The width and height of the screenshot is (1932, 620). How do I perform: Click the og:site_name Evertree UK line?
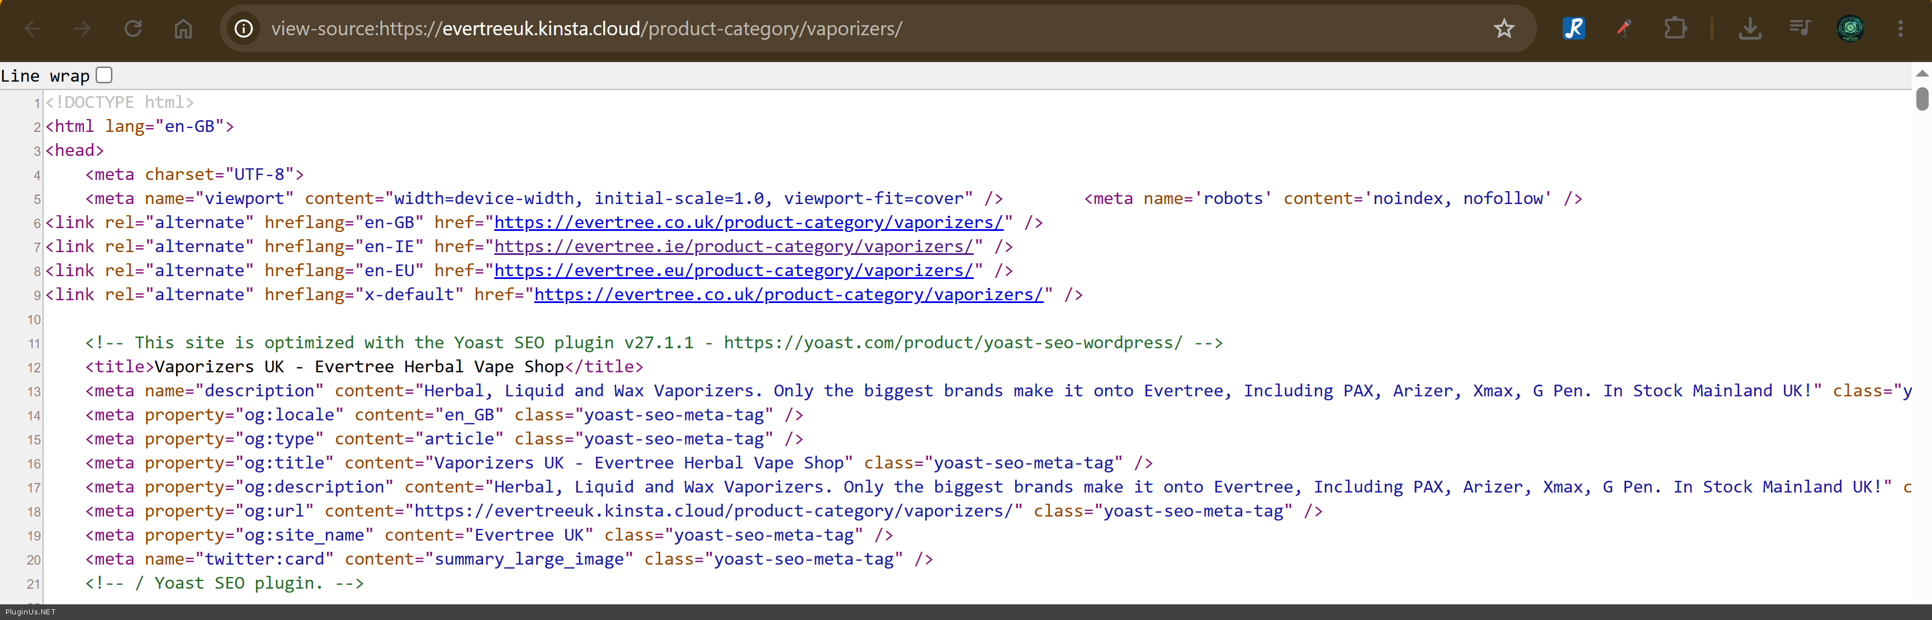(489, 534)
